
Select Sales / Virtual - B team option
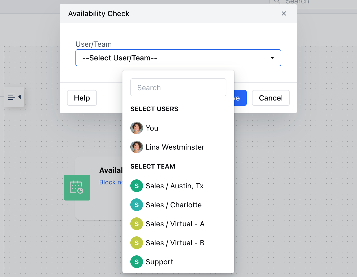coord(178,243)
